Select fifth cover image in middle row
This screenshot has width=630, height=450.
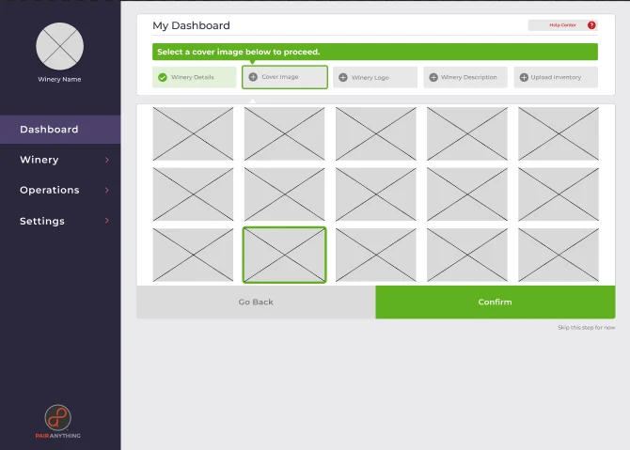click(559, 194)
